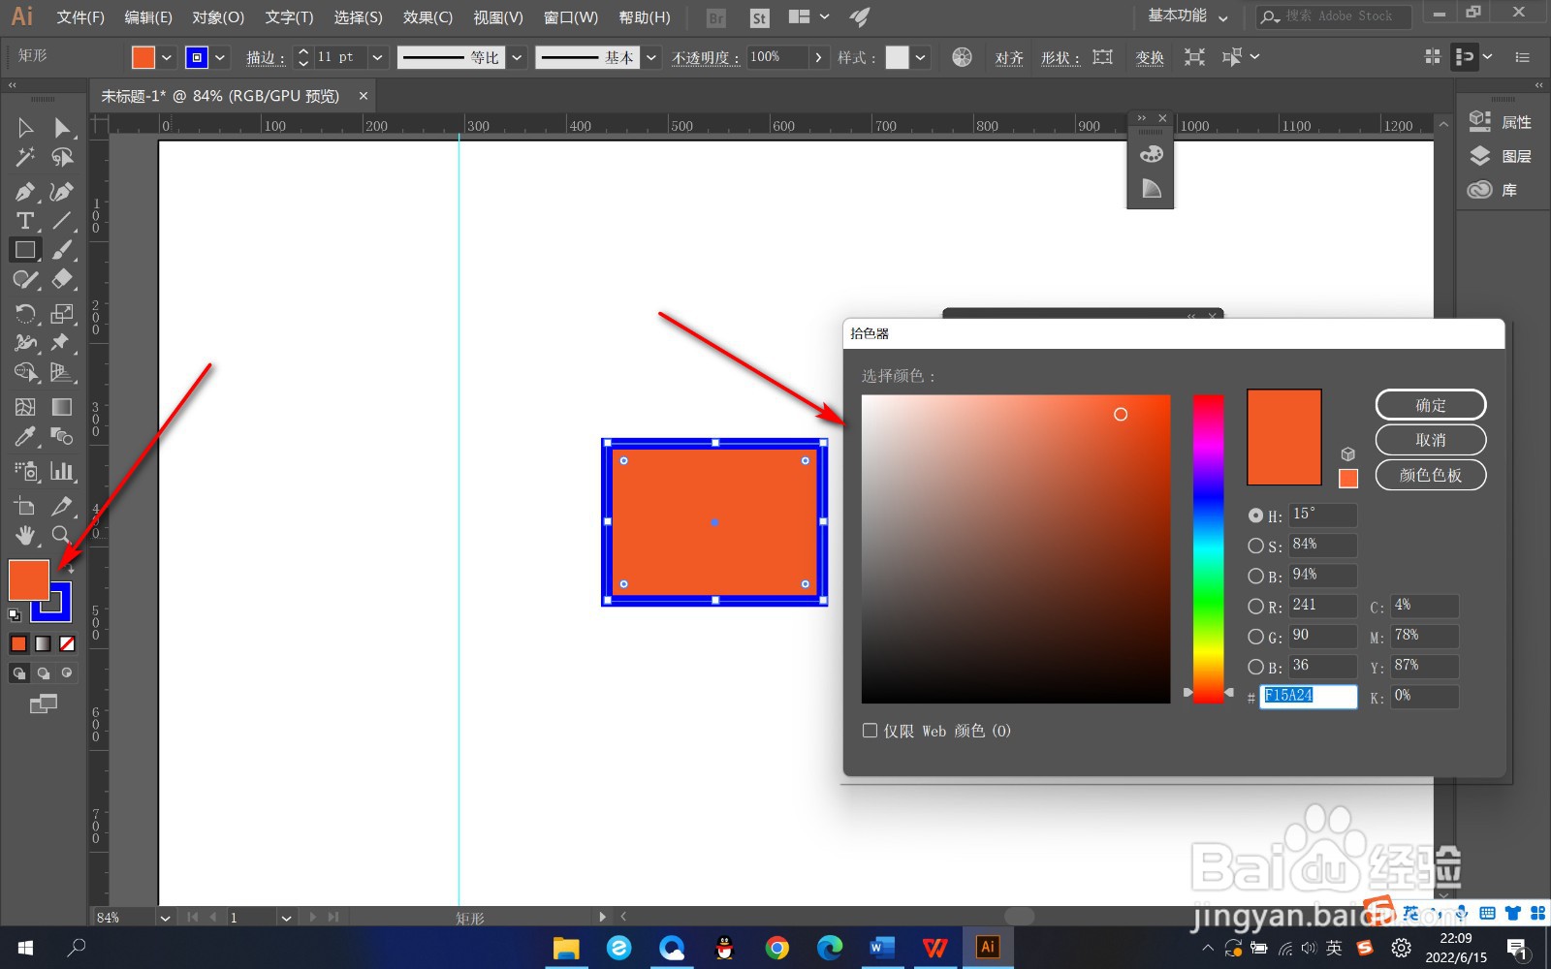Select the Pen tool
1551x969 pixels.
pos(25,192)
